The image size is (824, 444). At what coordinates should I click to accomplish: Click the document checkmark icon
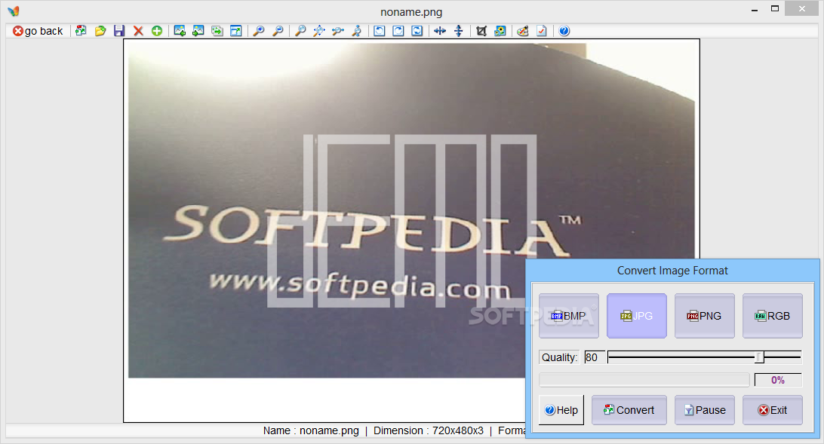tap(541, 31)
